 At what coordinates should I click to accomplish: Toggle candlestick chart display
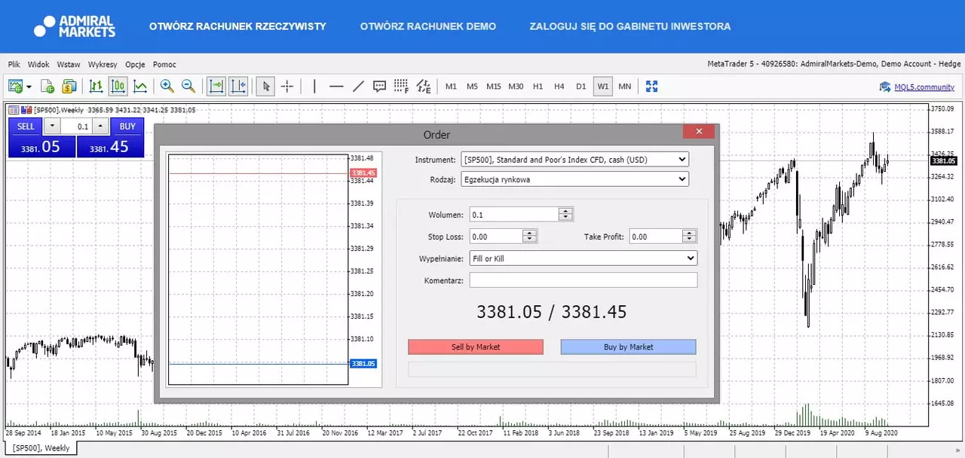pyautogui.click(x=118, y=87)
